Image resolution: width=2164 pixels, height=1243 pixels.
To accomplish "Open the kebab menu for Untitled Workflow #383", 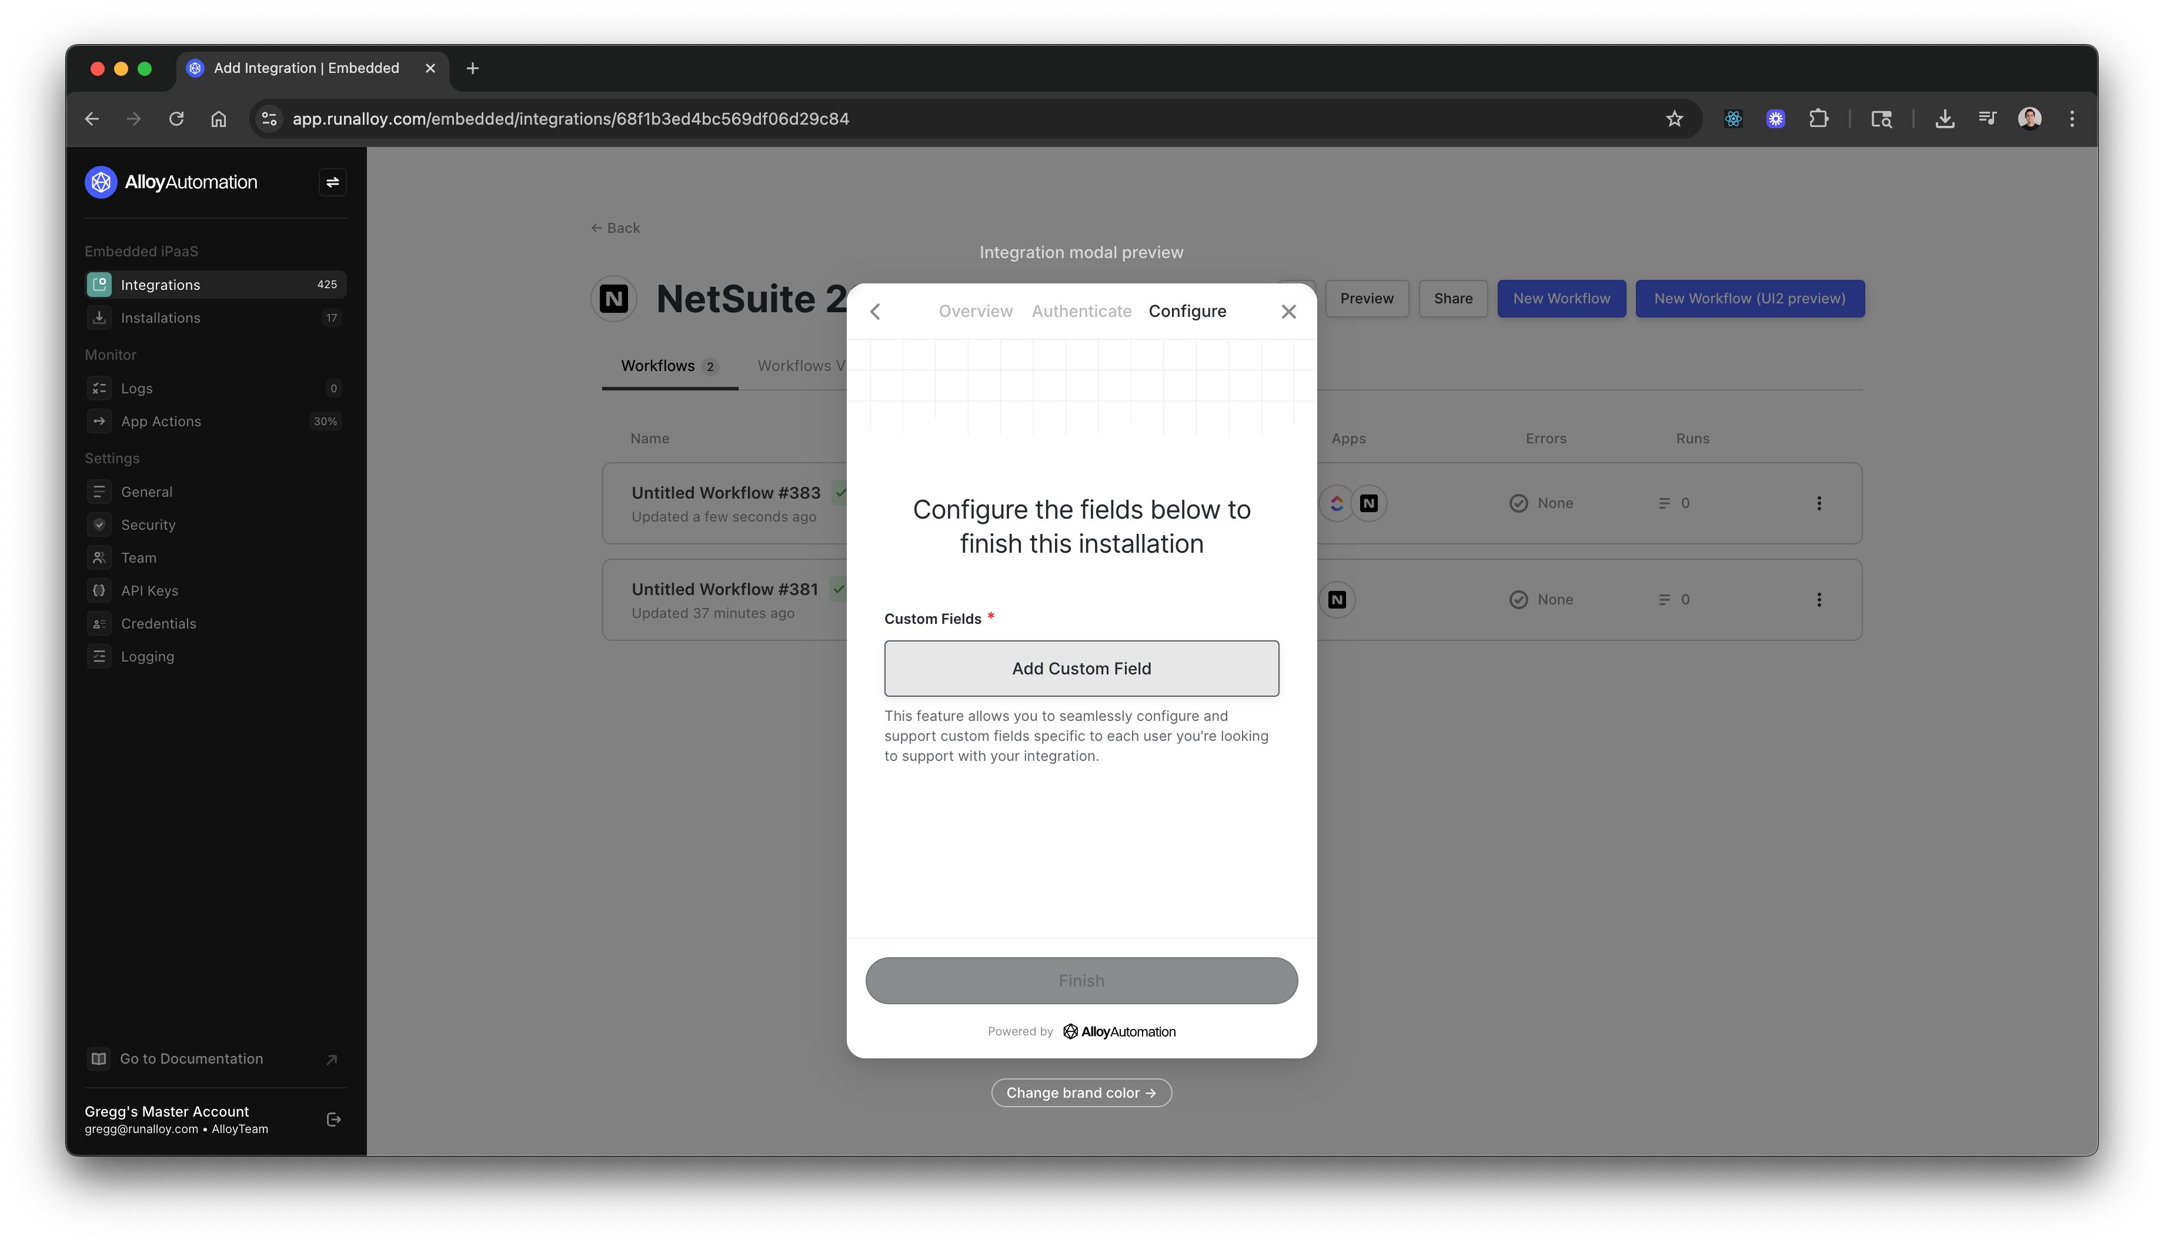I will click(1819, 503).
